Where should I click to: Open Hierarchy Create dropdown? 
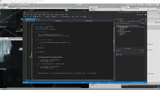(x=92, y=8)
